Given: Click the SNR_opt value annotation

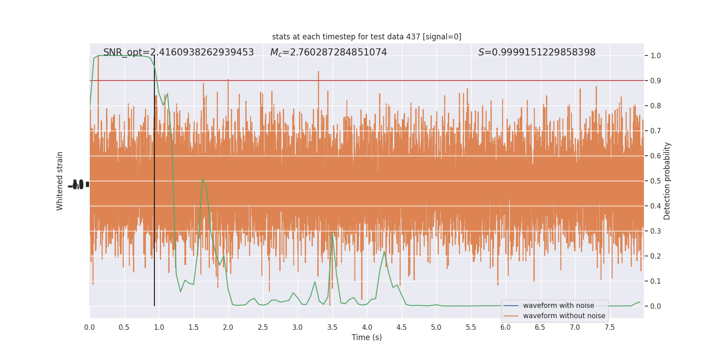Looking at the screenshot, I should click(x=179, y=52).
